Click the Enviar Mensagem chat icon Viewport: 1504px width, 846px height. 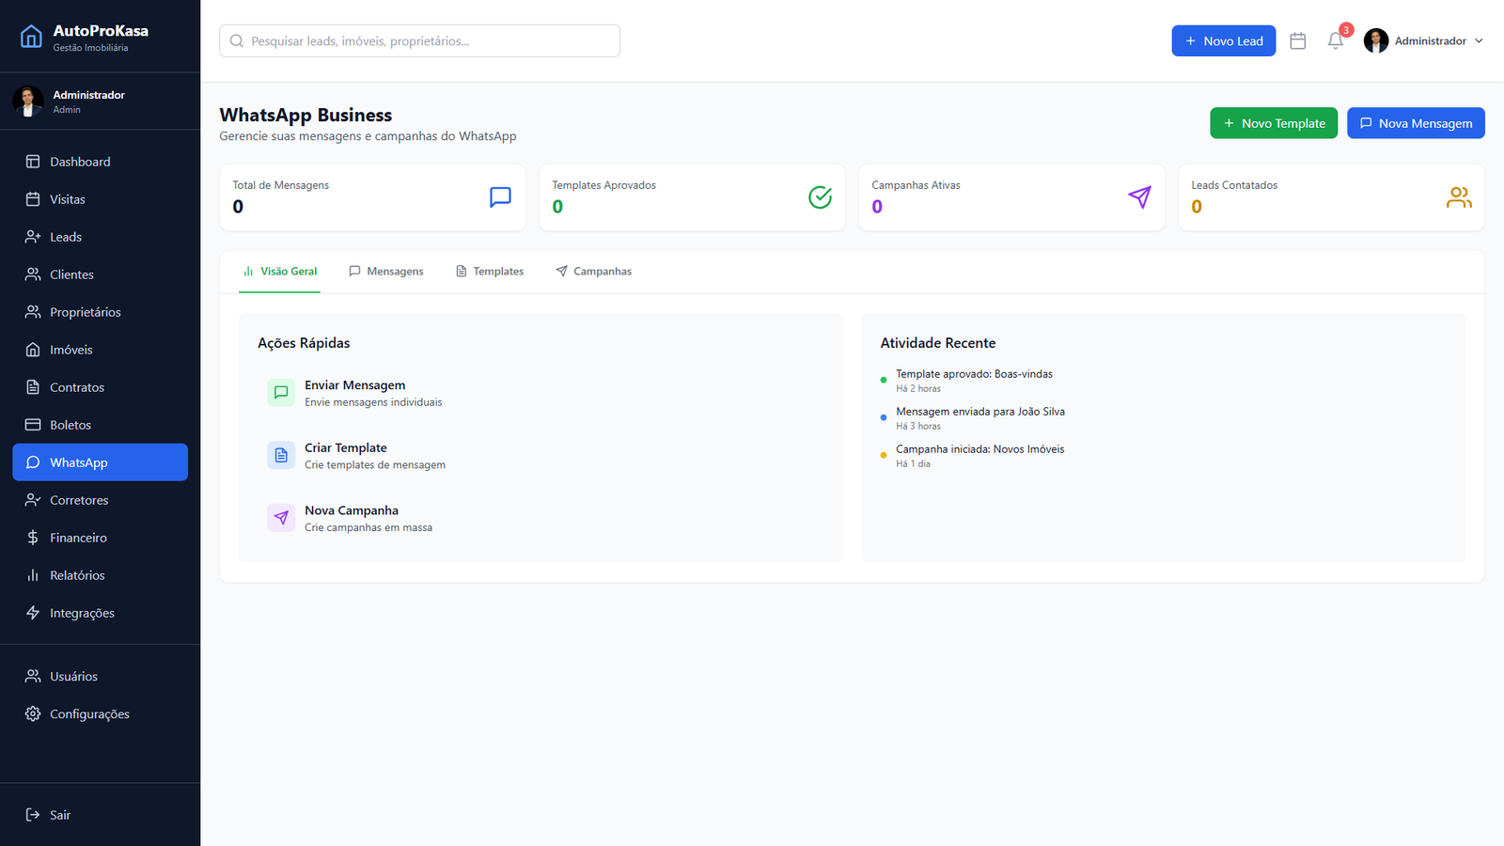[x=281, y=393]
